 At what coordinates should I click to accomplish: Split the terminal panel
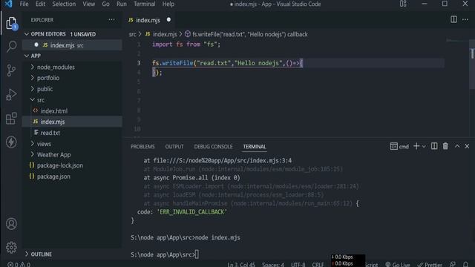coord(433,146)
